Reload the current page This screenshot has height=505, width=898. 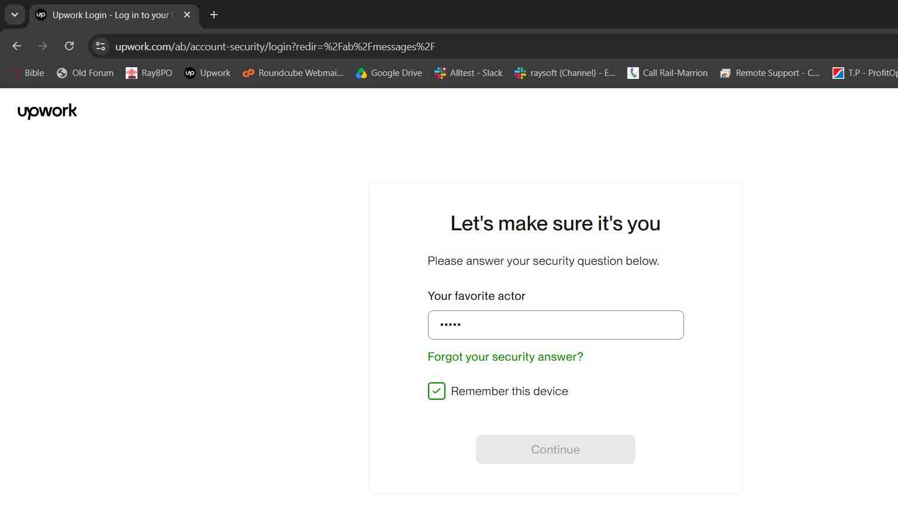point(69,46)
